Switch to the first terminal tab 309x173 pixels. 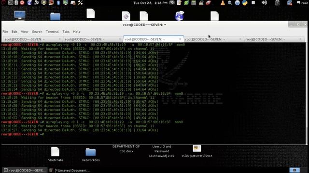click(x=32, y=39)
